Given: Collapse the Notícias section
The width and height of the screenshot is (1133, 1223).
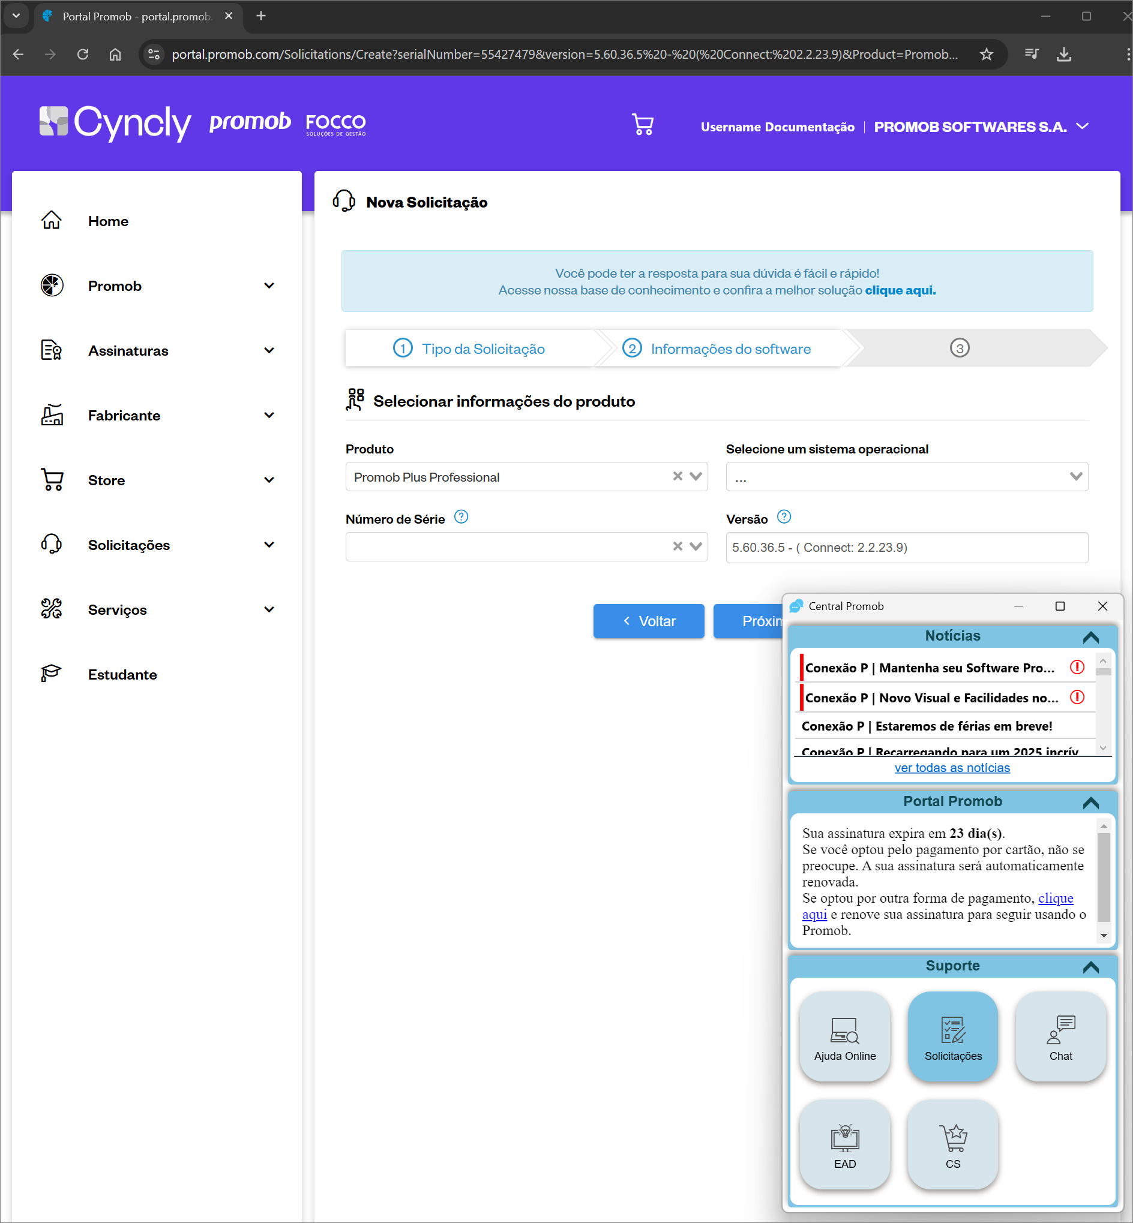Looking at the screenshot, I should pyautogui.click(x=1091, y=637).
